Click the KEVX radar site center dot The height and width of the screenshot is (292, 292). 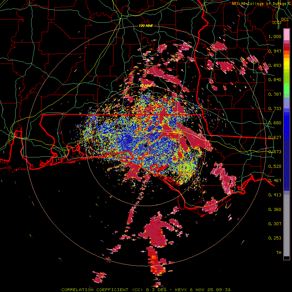(146, 146)
